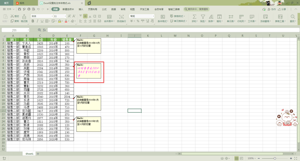
Task: Click the fill color bucket swatch
Action: click(60, 21)
